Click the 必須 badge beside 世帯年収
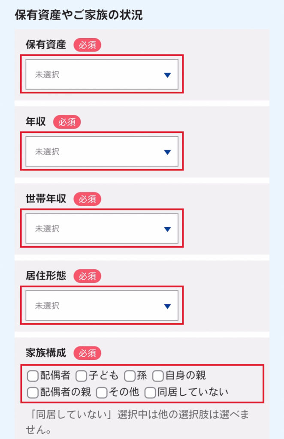The width and height of the screenshot is (284, 439). tap(87, 199)
